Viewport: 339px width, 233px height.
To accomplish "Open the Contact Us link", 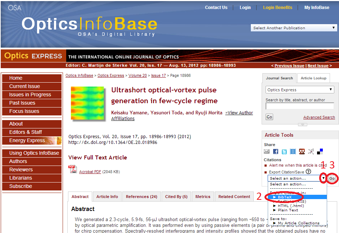I will (216, 8).
